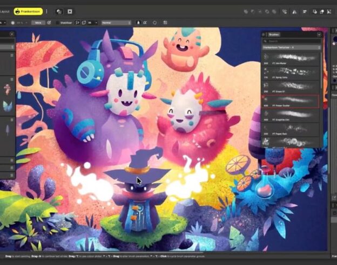Select the FT Paper Rain brush
Image resolution: width=337 pixels, height=265 pixels.
pos(291,129)
